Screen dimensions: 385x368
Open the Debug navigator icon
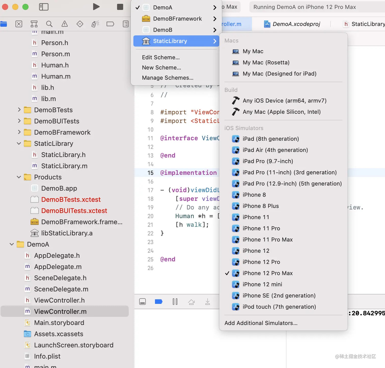95,24
